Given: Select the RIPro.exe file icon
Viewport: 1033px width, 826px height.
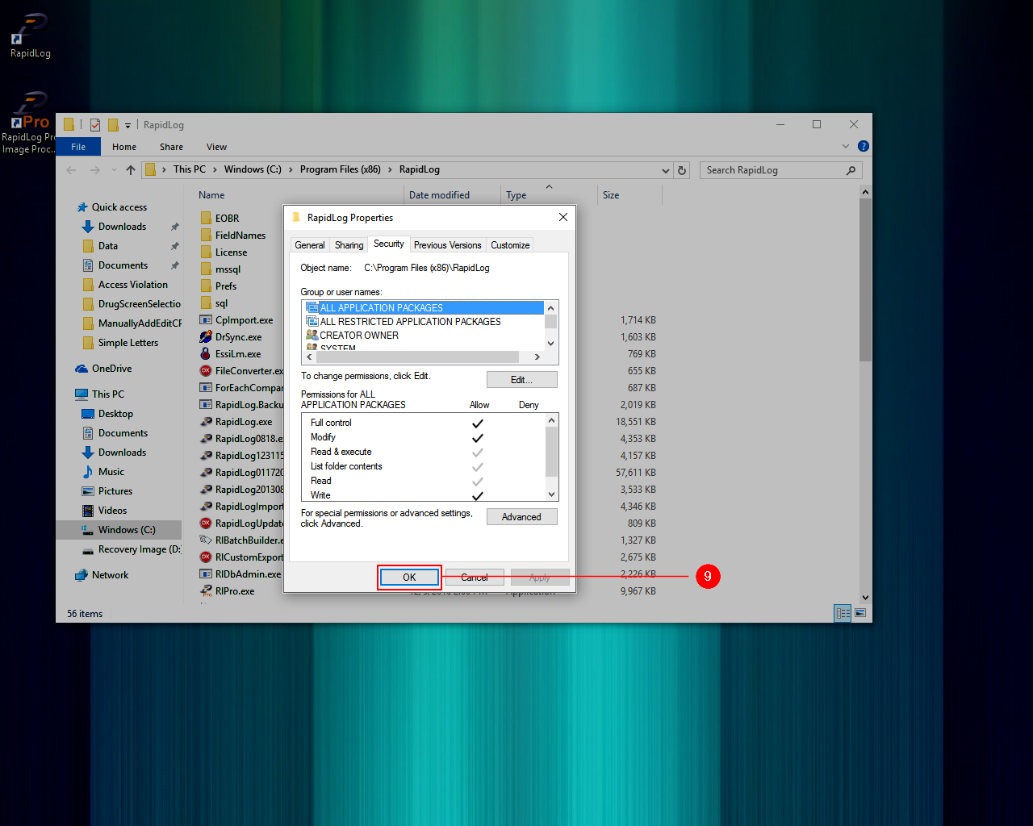Looking at the screenshot, I should tap(206, 591).
